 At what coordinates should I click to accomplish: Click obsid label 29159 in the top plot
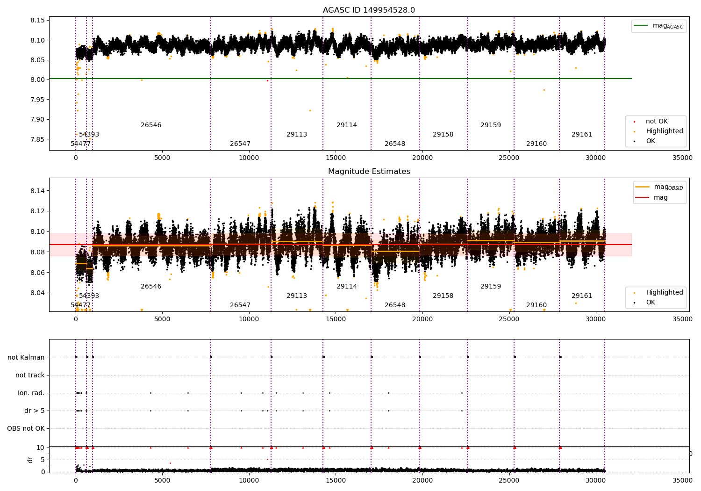coord(491,125)
